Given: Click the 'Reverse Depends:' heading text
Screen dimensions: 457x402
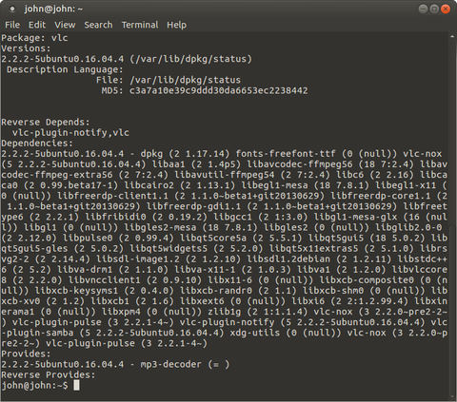Looking at the screenshot, I should click(x=46, y=123).
